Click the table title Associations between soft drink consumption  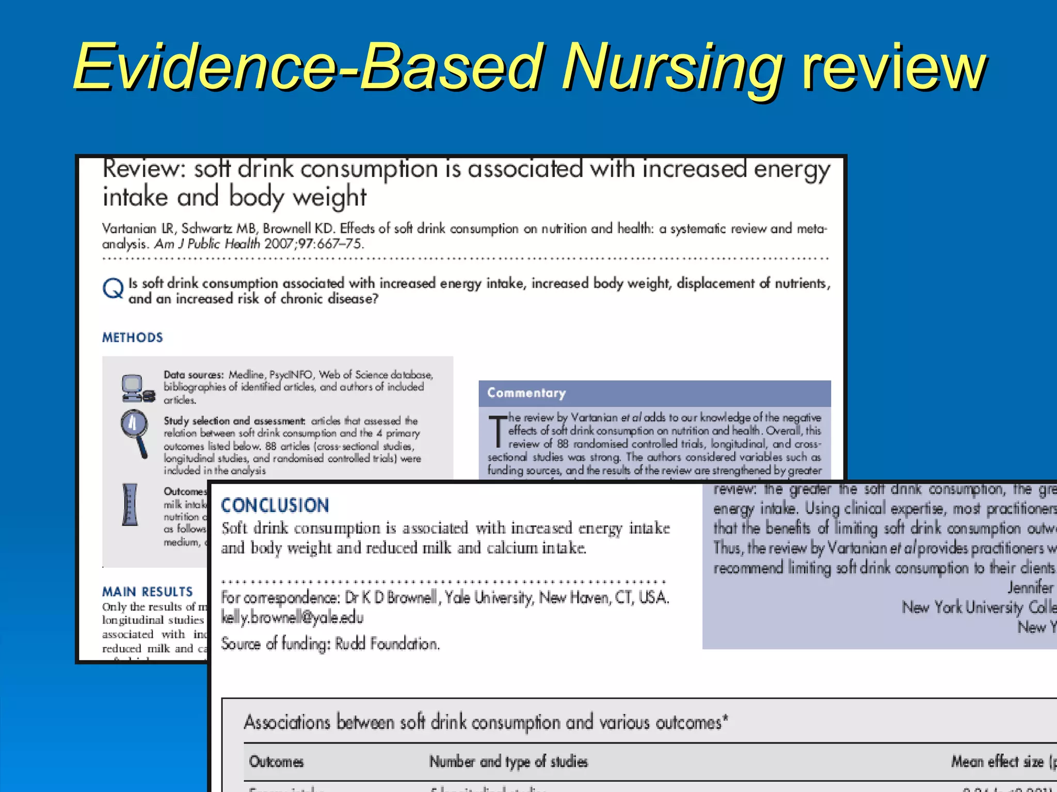coord(486,722)
